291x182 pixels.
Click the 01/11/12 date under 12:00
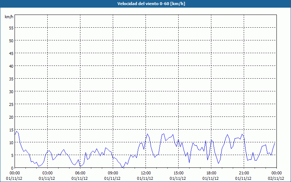(145, 178)
